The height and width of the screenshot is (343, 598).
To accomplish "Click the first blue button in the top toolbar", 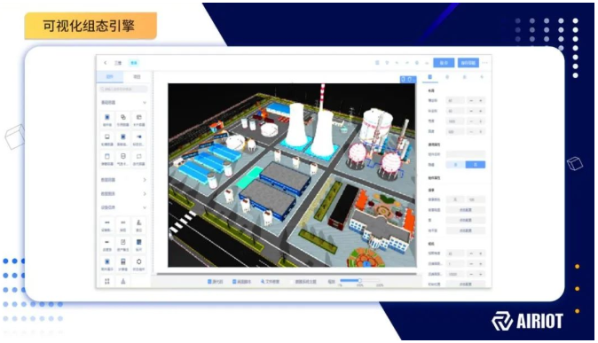I will (444, 63).
